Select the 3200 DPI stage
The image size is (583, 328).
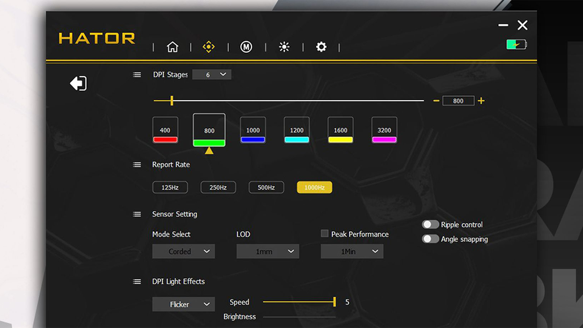pyautogui.click(x=384, y=130)
